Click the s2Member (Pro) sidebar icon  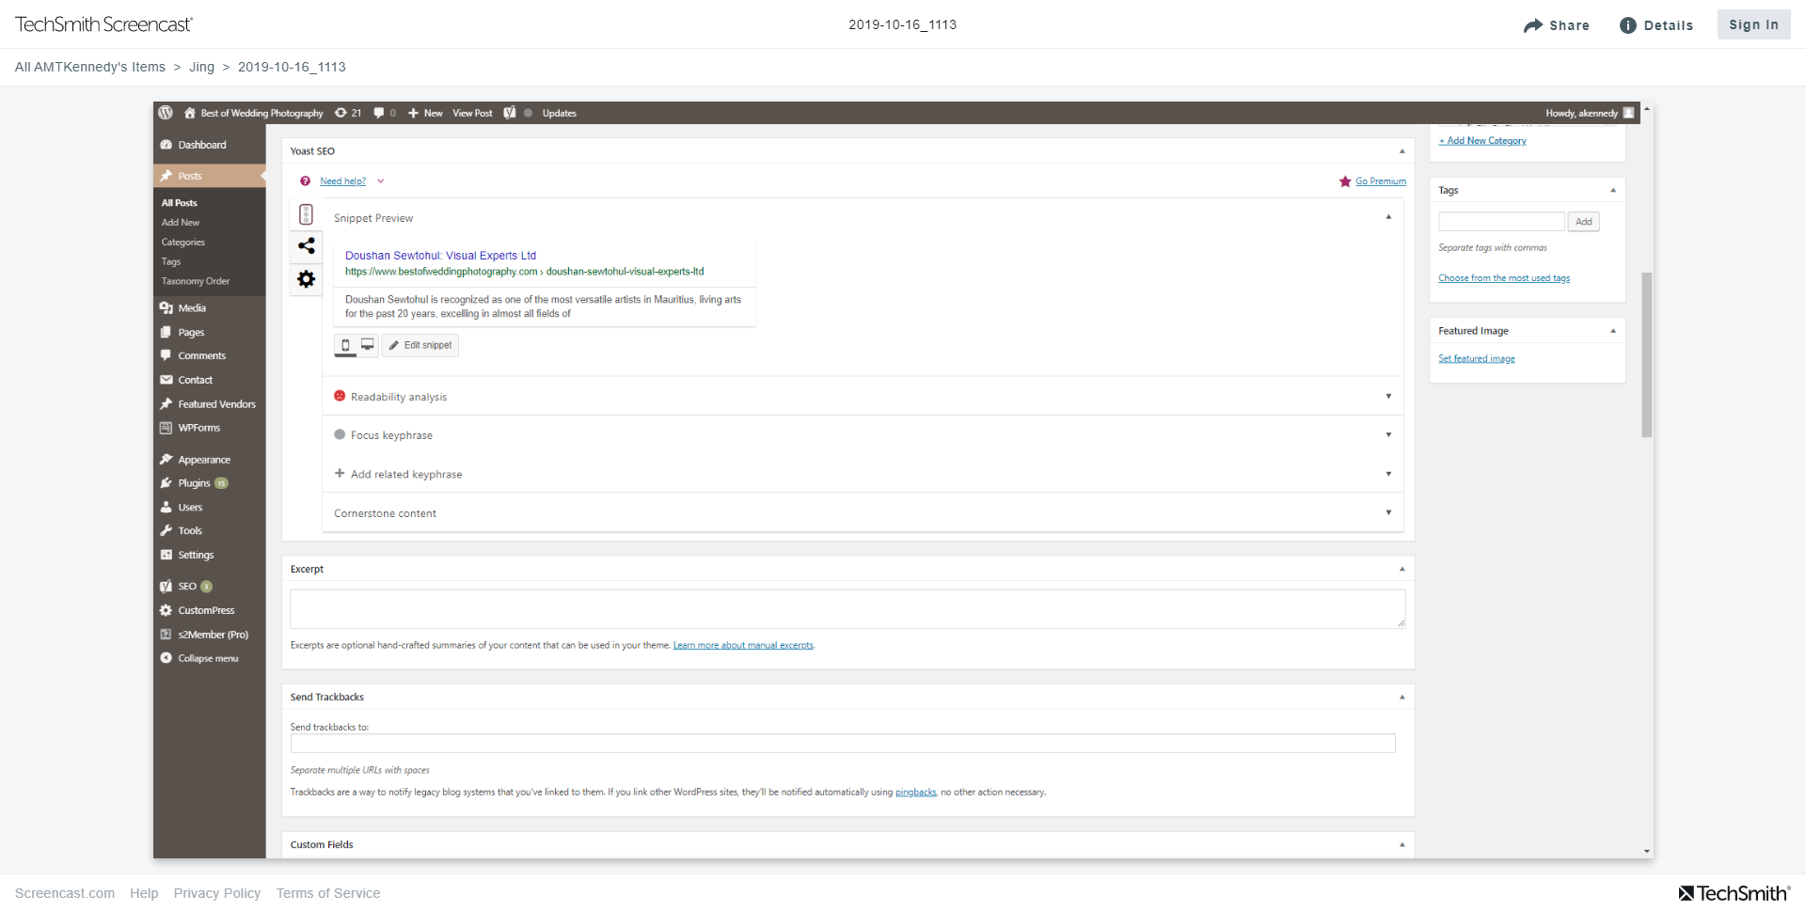[x=166, y=635]
